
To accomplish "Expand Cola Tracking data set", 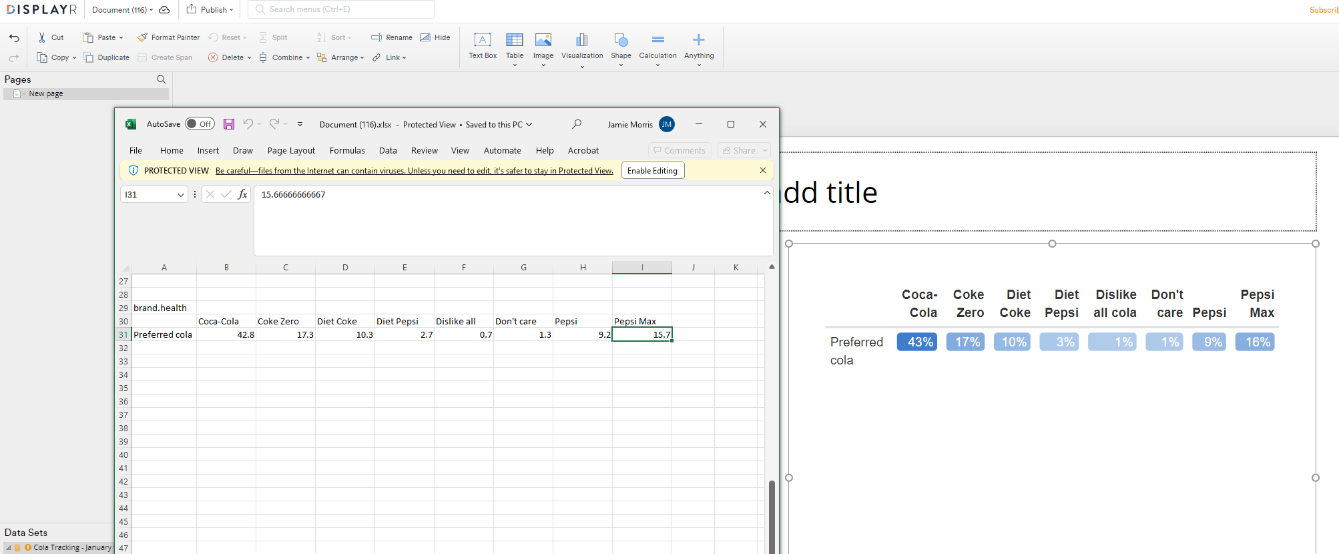I will pyautogui.click(x=9, y=547).
